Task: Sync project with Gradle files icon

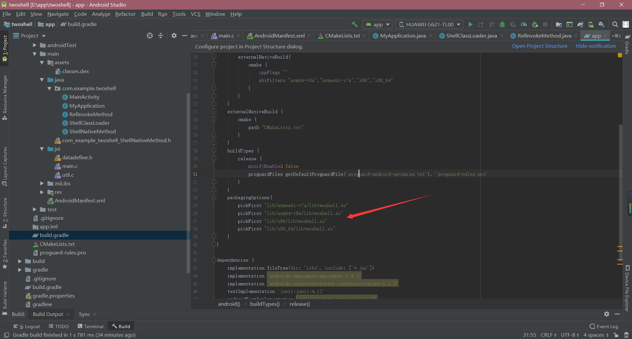Action: (580, 24)
